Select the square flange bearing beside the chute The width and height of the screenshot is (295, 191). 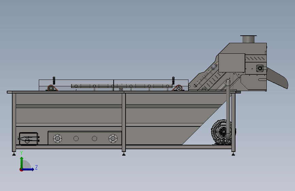(260, 68)
